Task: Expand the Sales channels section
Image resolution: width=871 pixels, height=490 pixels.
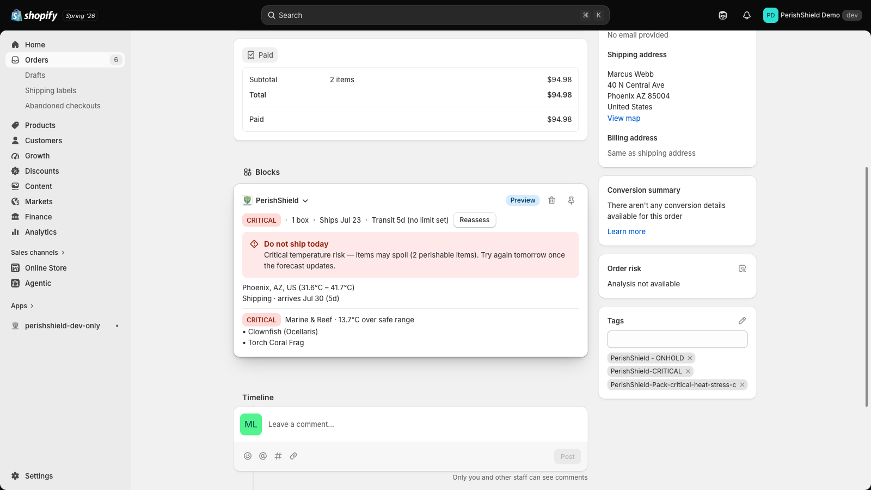Action: coord(38,253)
